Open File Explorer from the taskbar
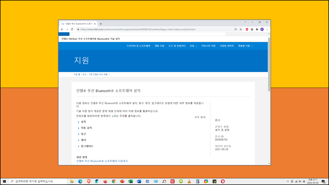Screen dimensions: 329x185 tap(72, 181)
